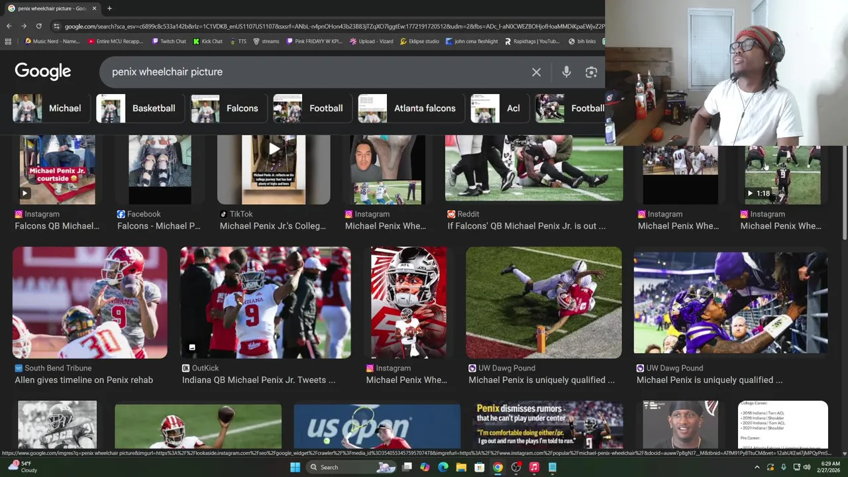Screen dimensions: 848x477
Task: Open Microsoft Store from taskbar
Action: (x=479, y=467)
